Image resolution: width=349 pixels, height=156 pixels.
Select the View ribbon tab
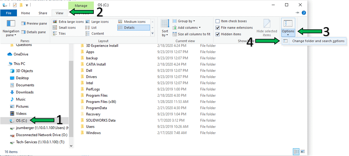59,13
